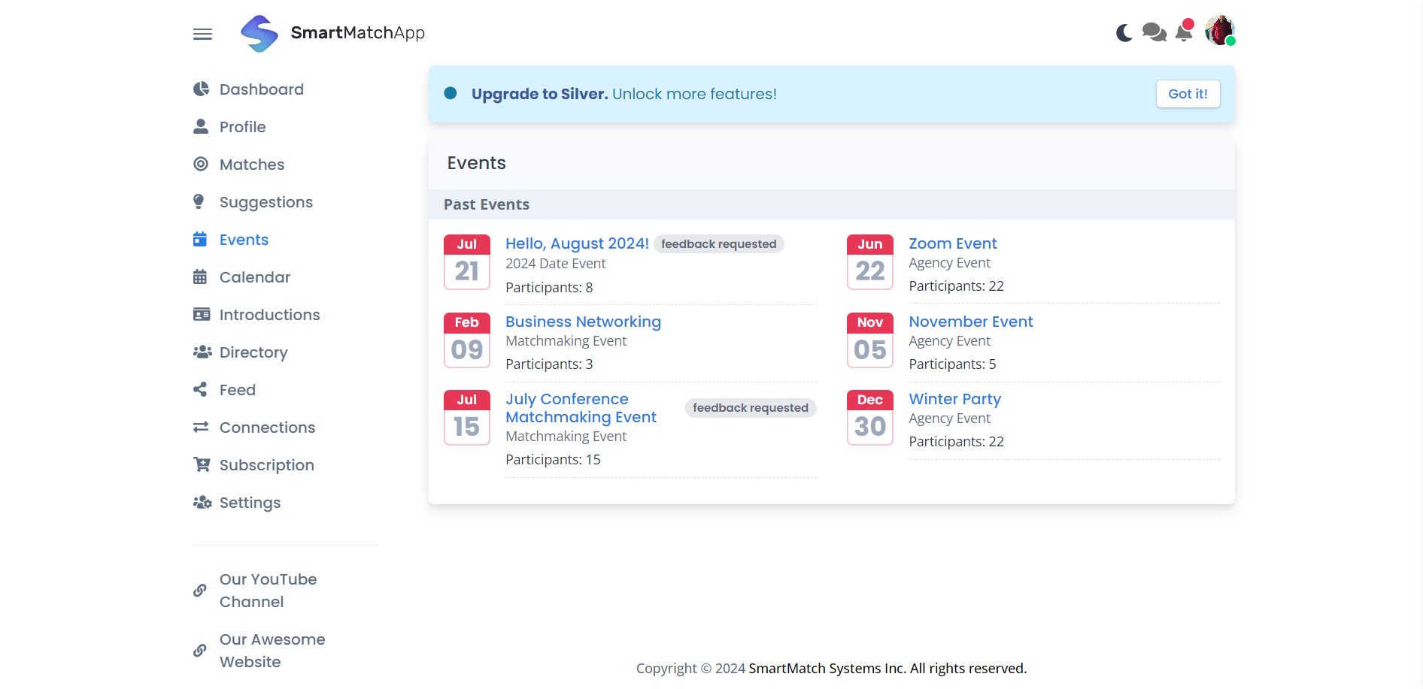This screenshot has height=689, width=1423.
Task: Dismiss the upgrade banner with Got it!
Action: [x=1187, y=93]
